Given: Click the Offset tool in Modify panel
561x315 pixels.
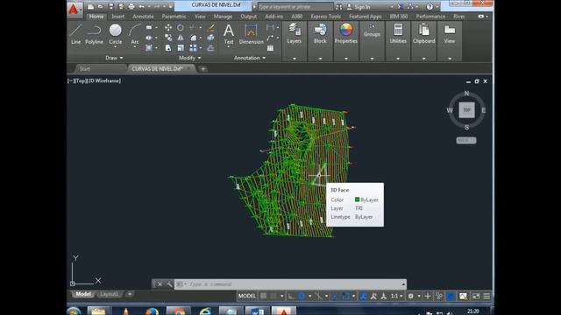Looking at the screenshot, I should coord(210,48).
